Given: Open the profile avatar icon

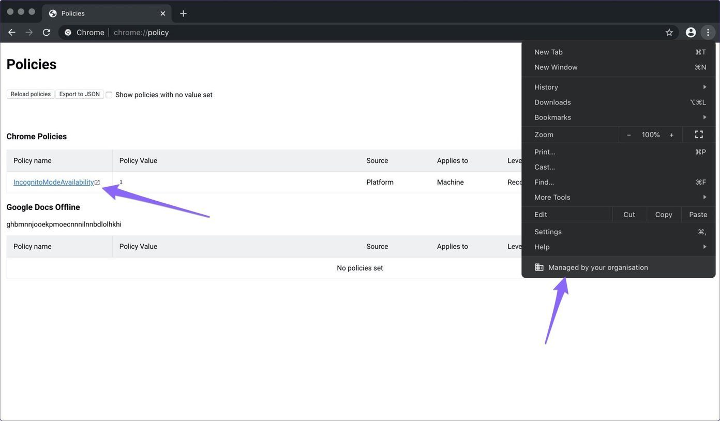Looking at the screenshot, I should 691,32.
